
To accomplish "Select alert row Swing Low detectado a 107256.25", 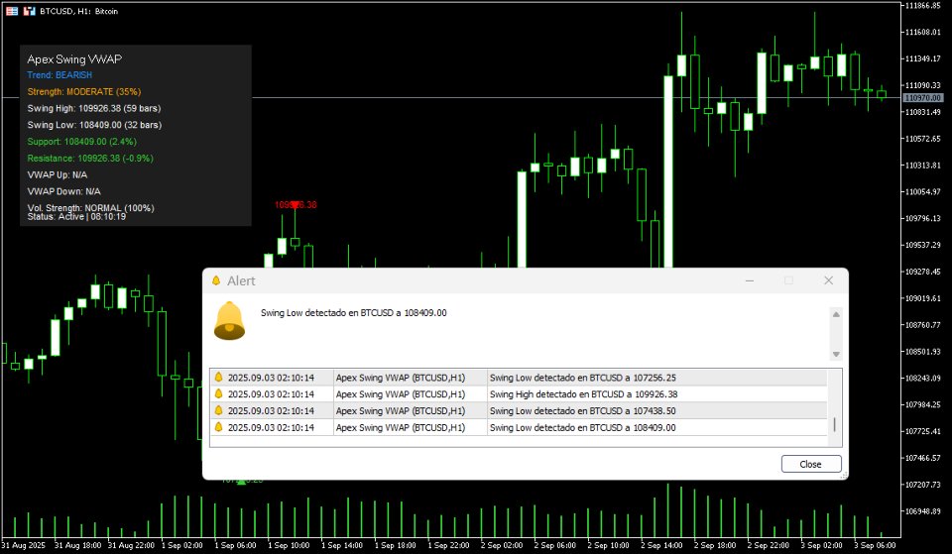I will 519,378.
